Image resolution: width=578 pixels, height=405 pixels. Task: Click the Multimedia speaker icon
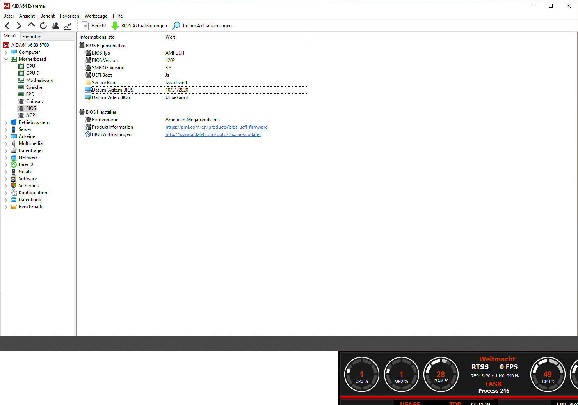pyautogui.click(x=14, y=143)
